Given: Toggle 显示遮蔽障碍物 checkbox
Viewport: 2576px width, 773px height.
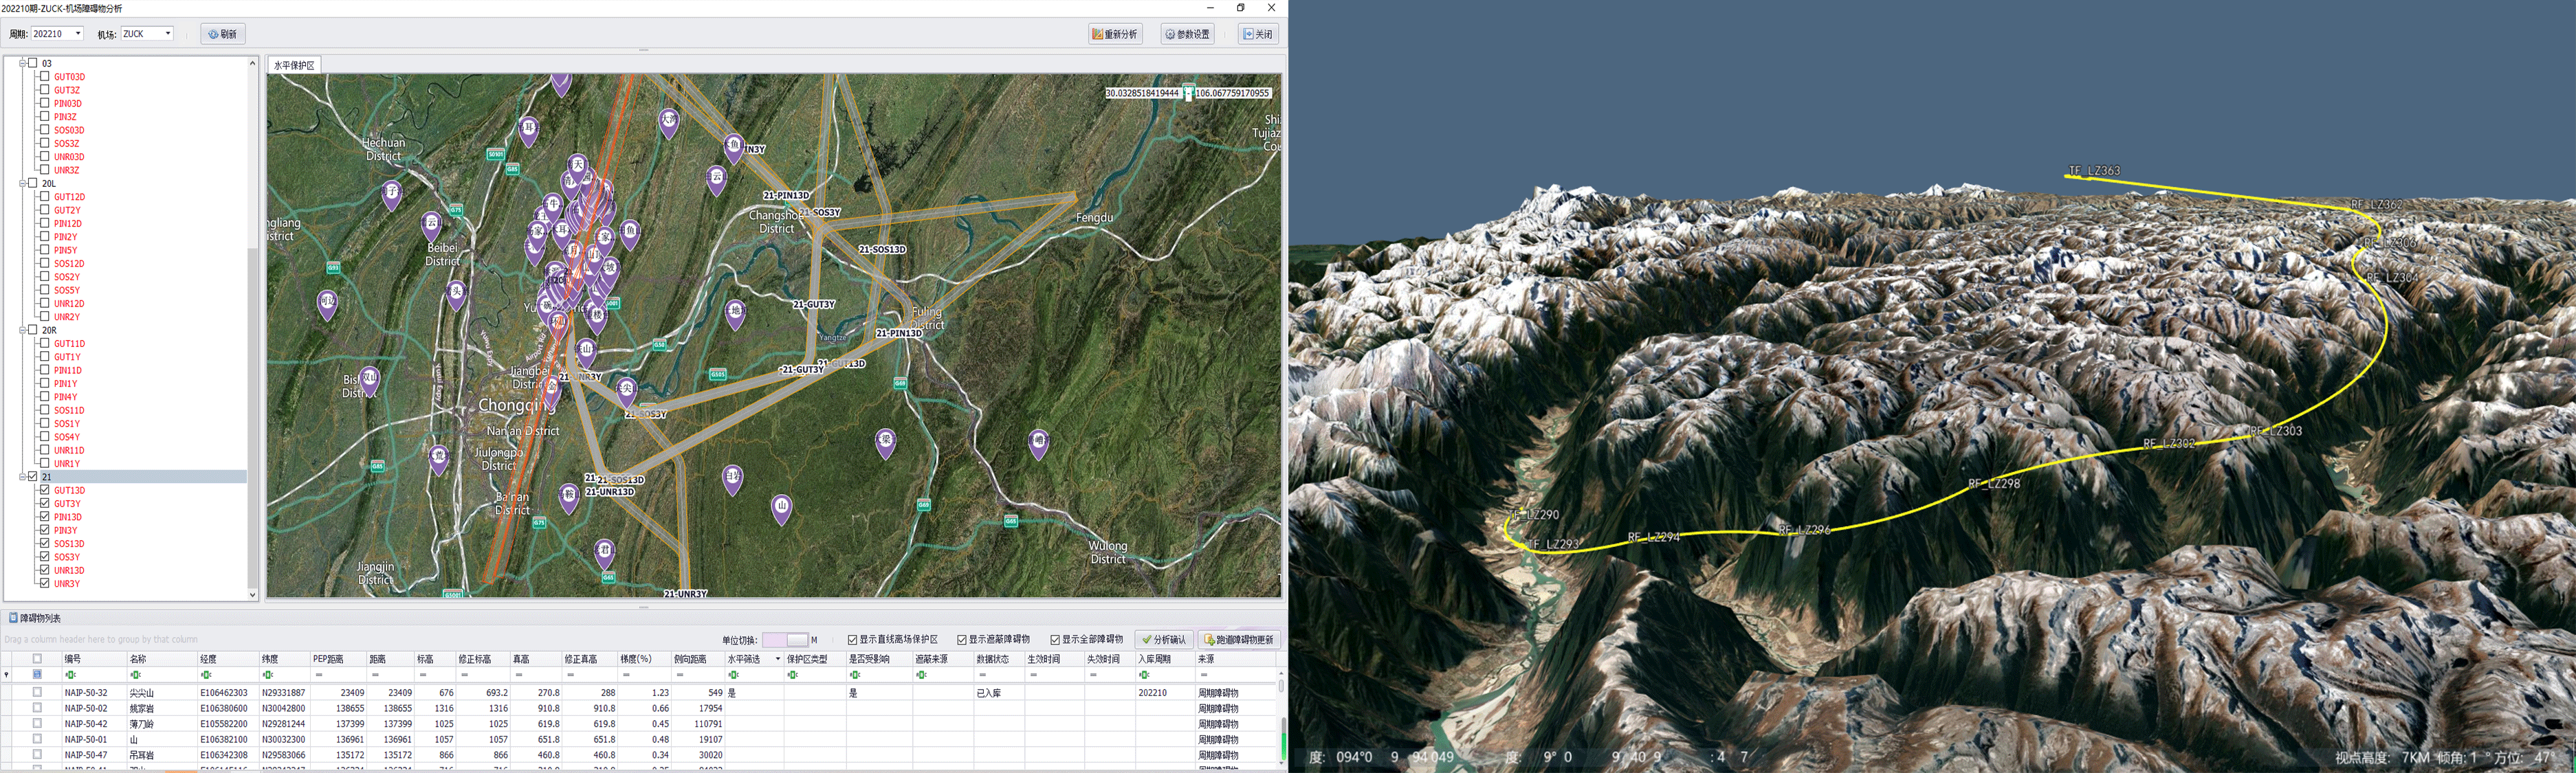Looking at the screenshot, I should [x=961, y=640].
